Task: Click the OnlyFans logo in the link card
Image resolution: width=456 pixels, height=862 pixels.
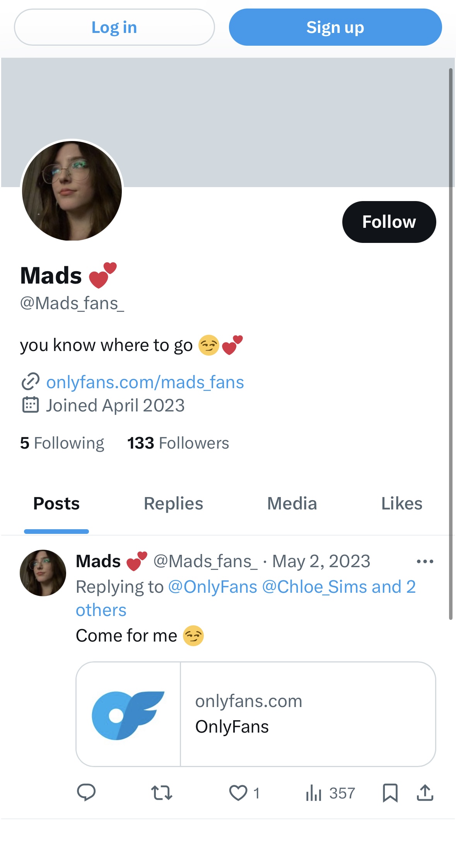Action: (128, 714)
